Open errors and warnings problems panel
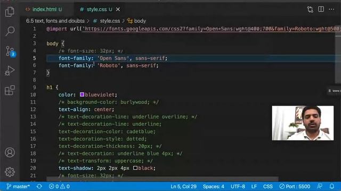Image resolution: width=341 pixels, height=191 pixels. point(59,186)
